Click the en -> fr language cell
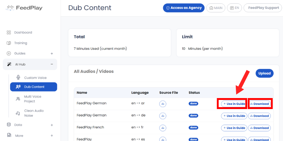 [x=137, y=127]
